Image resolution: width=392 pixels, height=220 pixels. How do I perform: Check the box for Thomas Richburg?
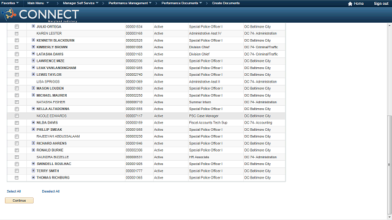(17, 178)
